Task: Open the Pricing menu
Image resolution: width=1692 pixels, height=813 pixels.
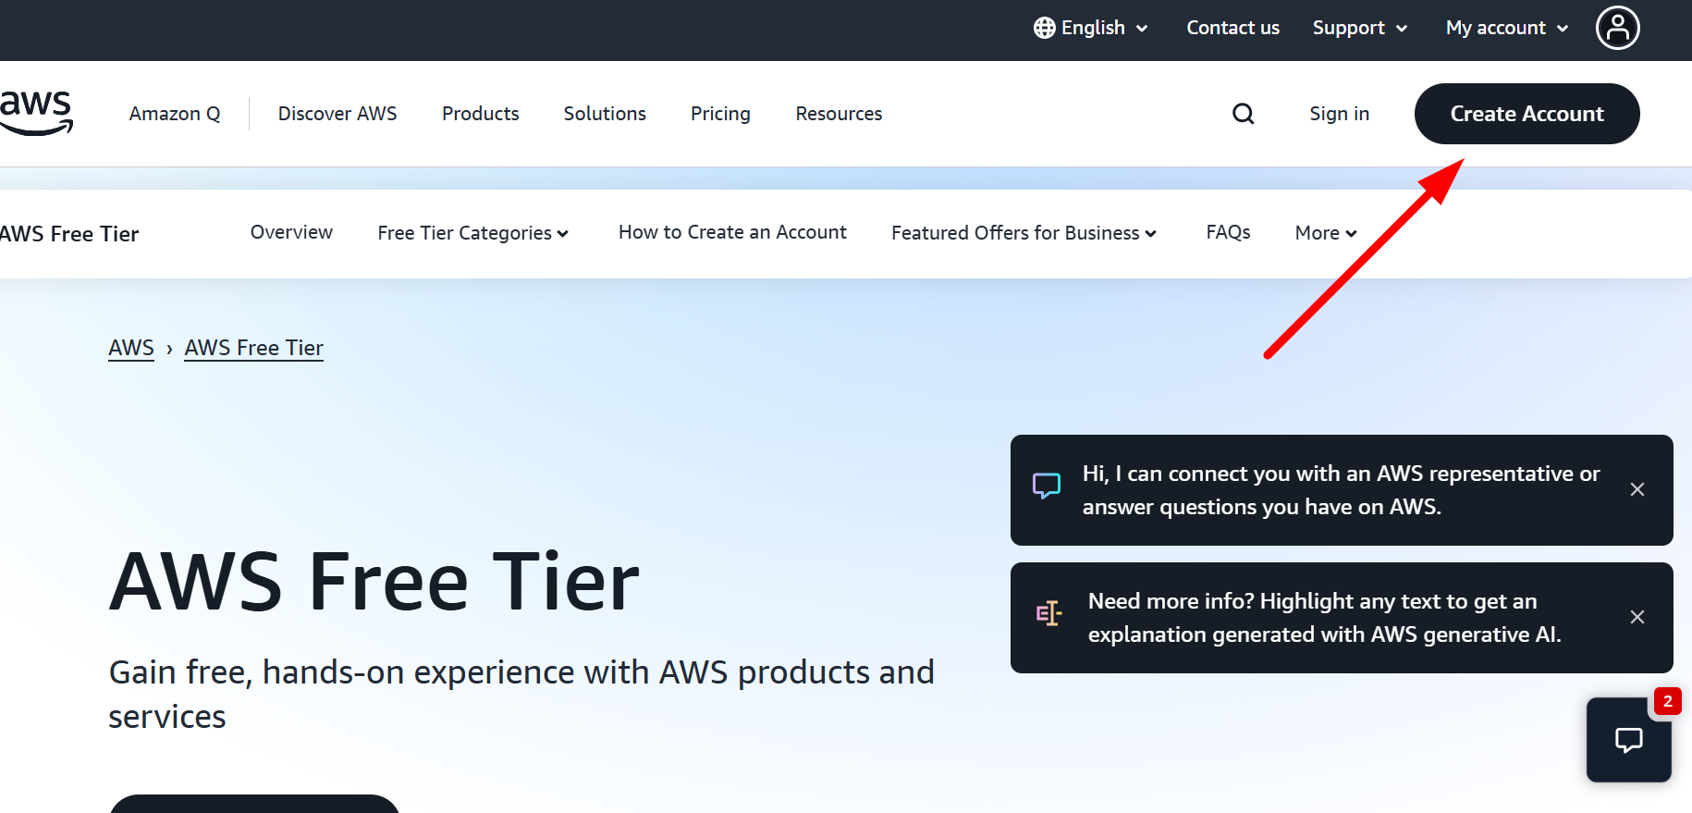Action: (x=720, y=114)
